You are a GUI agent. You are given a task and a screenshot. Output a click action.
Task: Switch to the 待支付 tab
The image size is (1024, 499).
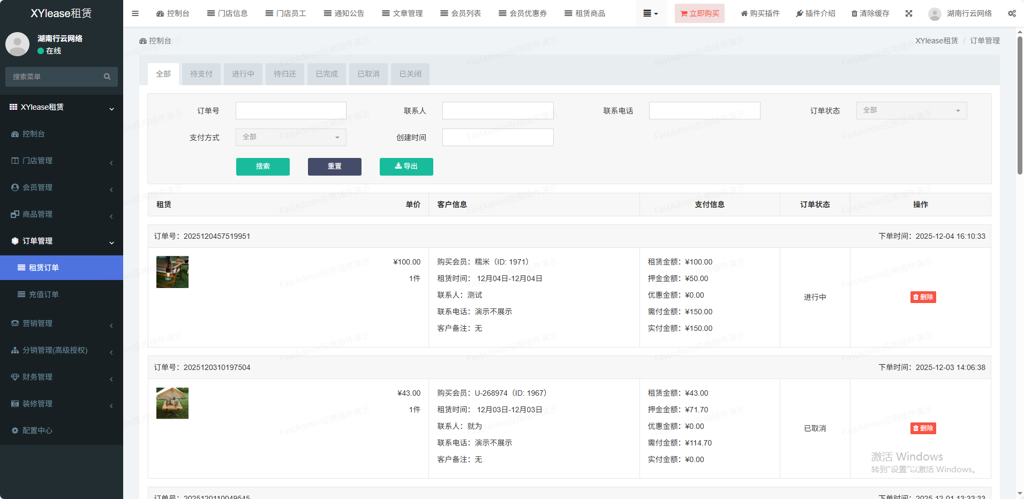201,74
